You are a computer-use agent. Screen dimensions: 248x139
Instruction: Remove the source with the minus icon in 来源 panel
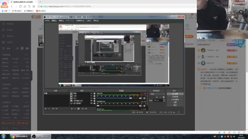(x=75, y=109)
